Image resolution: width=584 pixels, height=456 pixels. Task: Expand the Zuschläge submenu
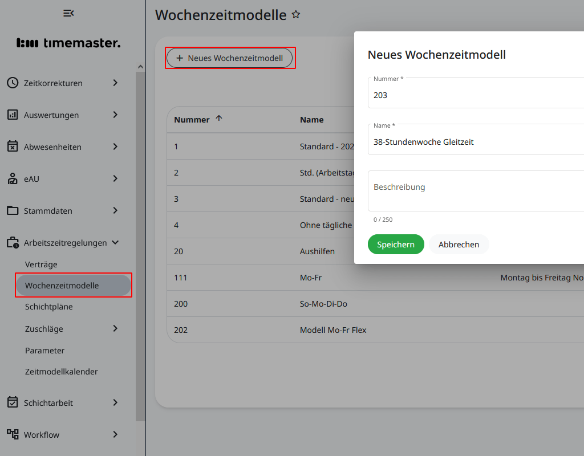[115, 329]
